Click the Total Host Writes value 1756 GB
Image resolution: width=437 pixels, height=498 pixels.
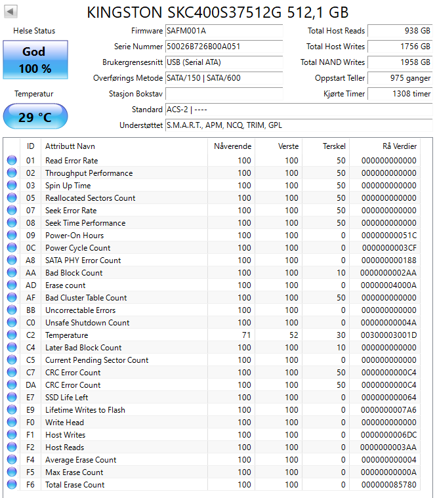pyautogui.click(x=400, y=47)
